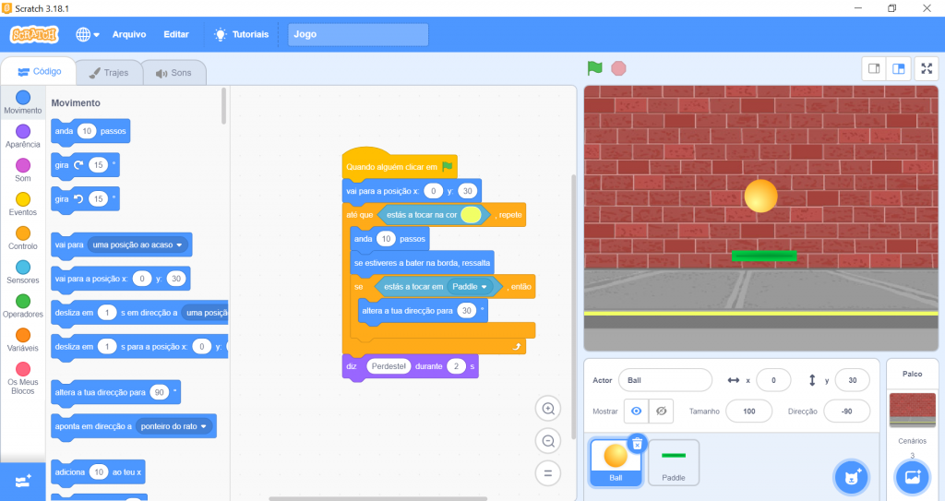Click the sprite x position field
Image resolution: width=945 pixels, height=501 pixels.
[x=773, y=380]
